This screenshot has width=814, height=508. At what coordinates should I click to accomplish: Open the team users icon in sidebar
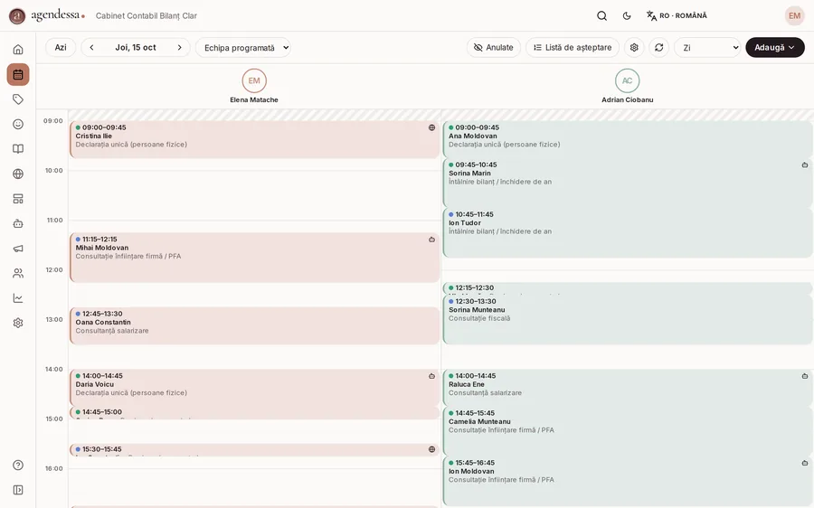pos(18,274)
